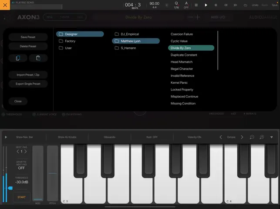Stop playback with the square button

(x=196, y=5)
